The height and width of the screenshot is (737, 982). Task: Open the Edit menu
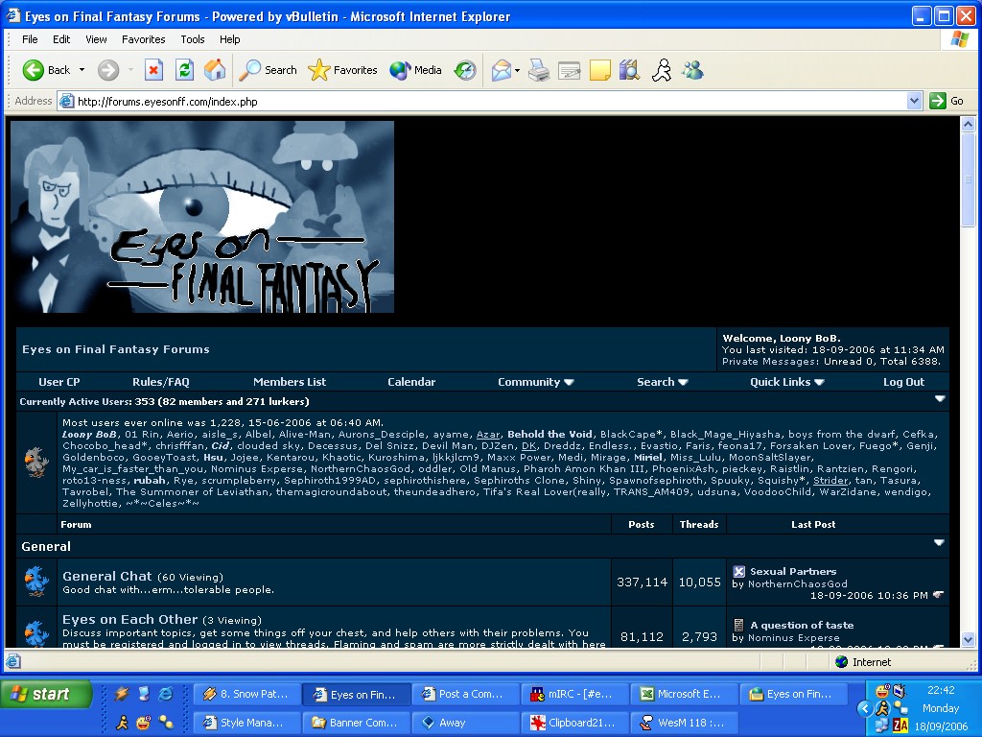[x=61, y=39]
